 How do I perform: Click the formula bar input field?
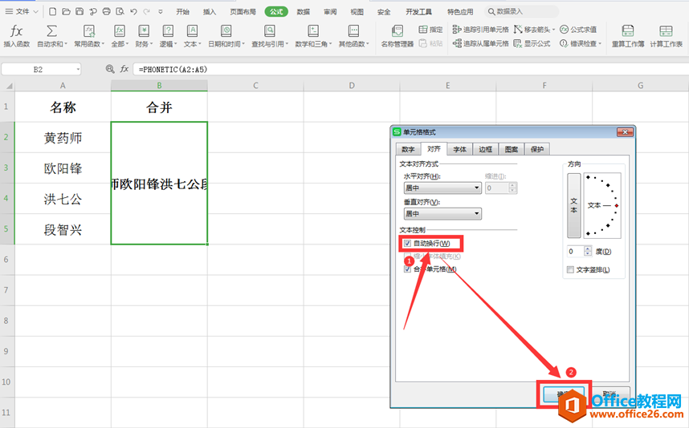pyautogui.click(x=402, y=70)
